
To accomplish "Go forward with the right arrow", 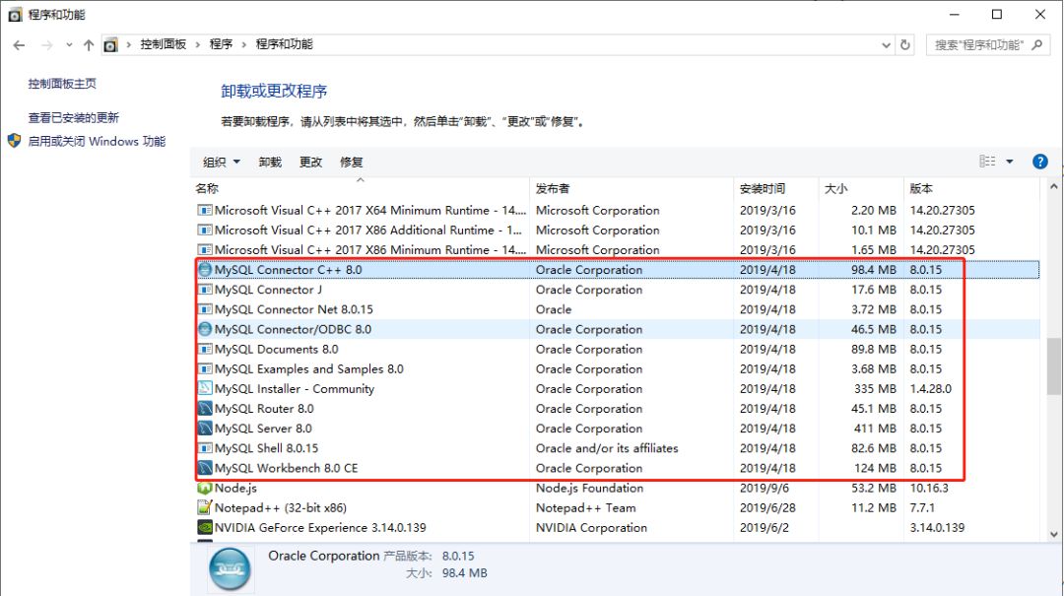I will click(x=47, y=44).
